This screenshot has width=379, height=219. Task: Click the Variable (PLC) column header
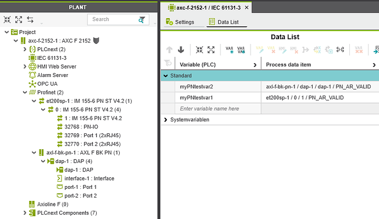pos(218,65)
